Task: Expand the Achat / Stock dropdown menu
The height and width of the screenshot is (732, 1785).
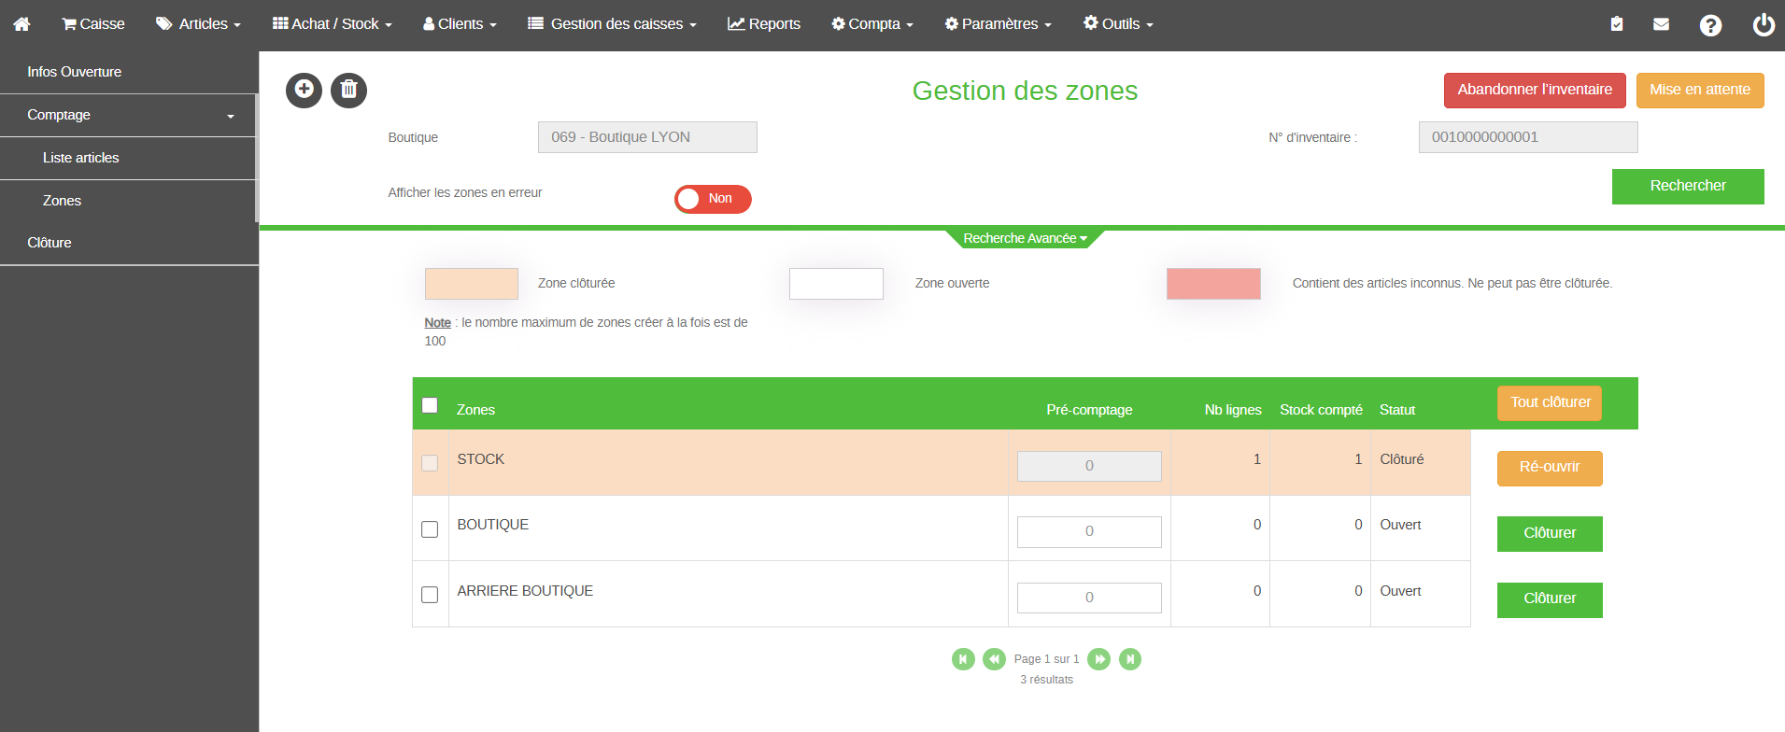Action: [333, 24]
